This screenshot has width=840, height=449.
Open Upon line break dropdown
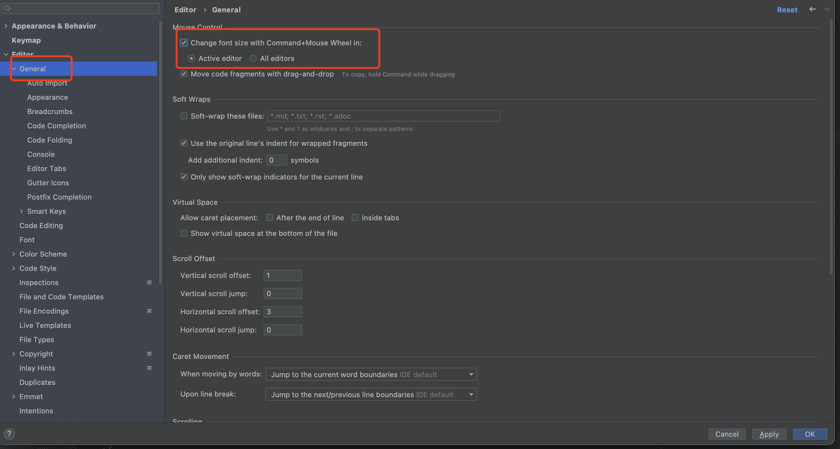[x=371, y=394]
